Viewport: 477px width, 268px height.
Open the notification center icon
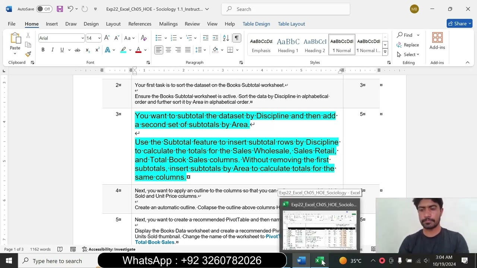click(x=465, y=261)
